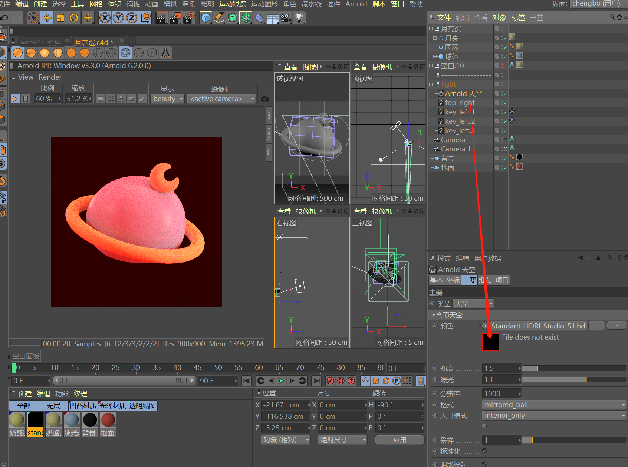Open the View menu in Arnold IPR window

(26, 77)
